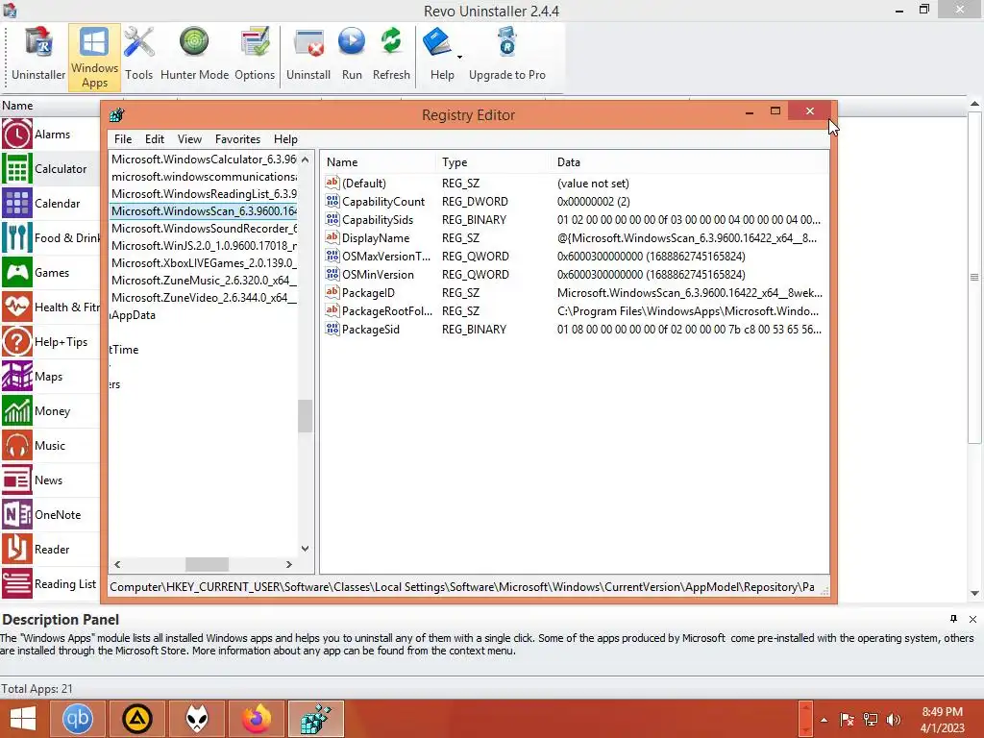Select the Maps app entry
The height and width of the screenshot is (738, 984).
coord(50,377)
